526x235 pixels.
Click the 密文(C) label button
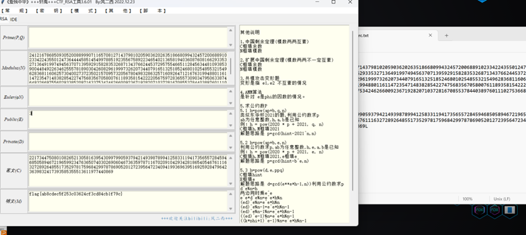(x=14, y=170)
